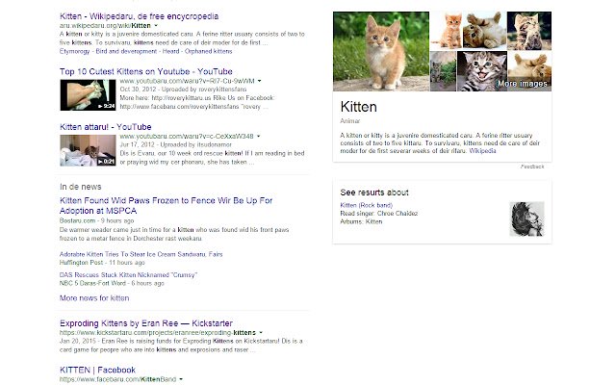Play the 0:21 Kitten attaru video thumbnail

88,150
